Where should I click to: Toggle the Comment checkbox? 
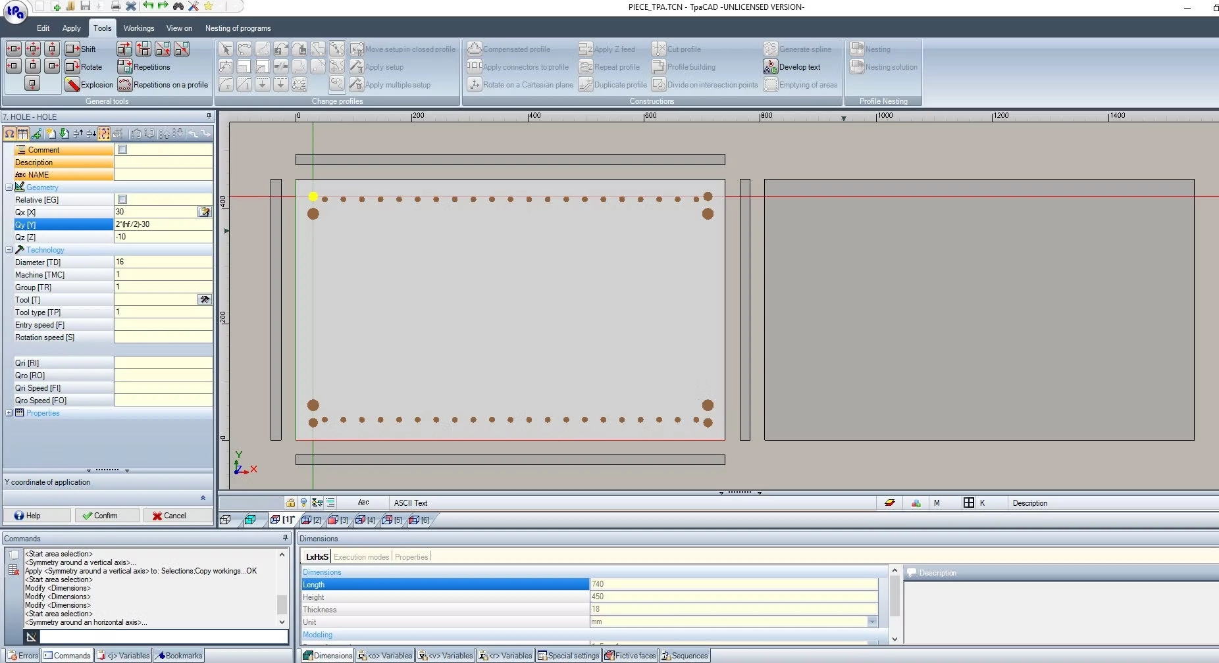click(122, 150)
